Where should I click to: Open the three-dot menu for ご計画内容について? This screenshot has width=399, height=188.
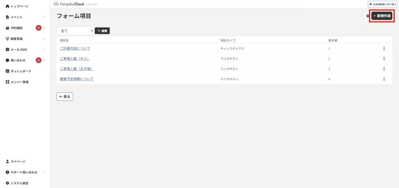point(384,49)
